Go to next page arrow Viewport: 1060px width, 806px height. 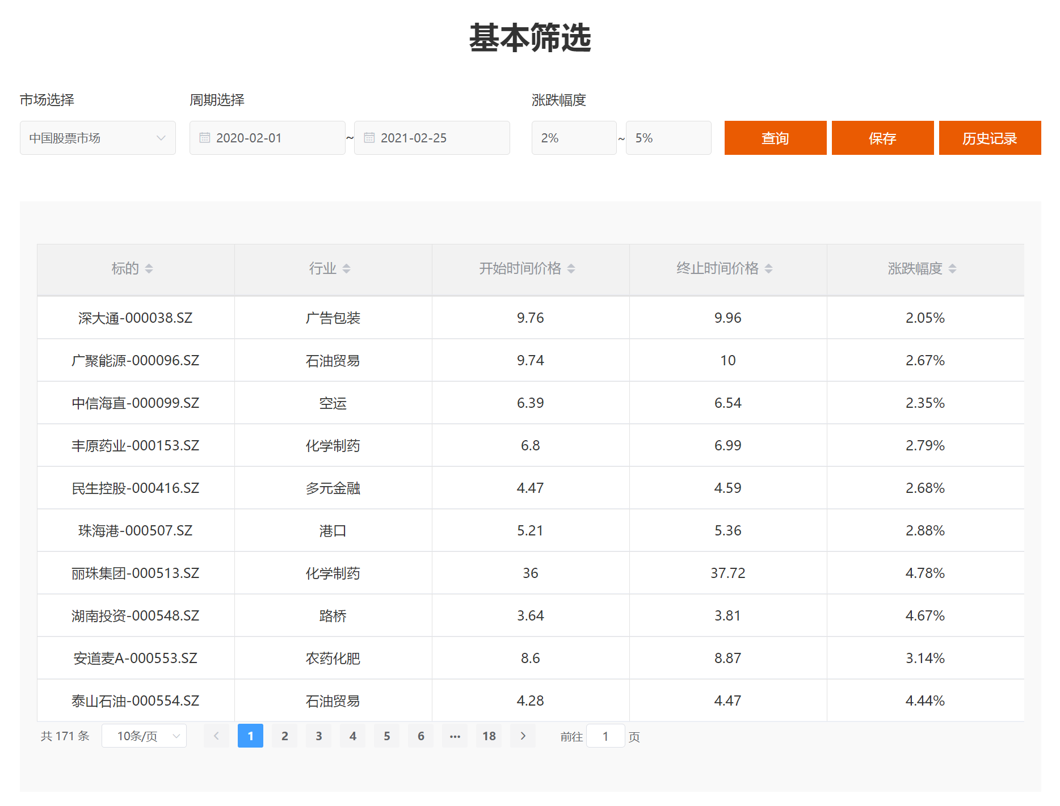pos(523,736)
